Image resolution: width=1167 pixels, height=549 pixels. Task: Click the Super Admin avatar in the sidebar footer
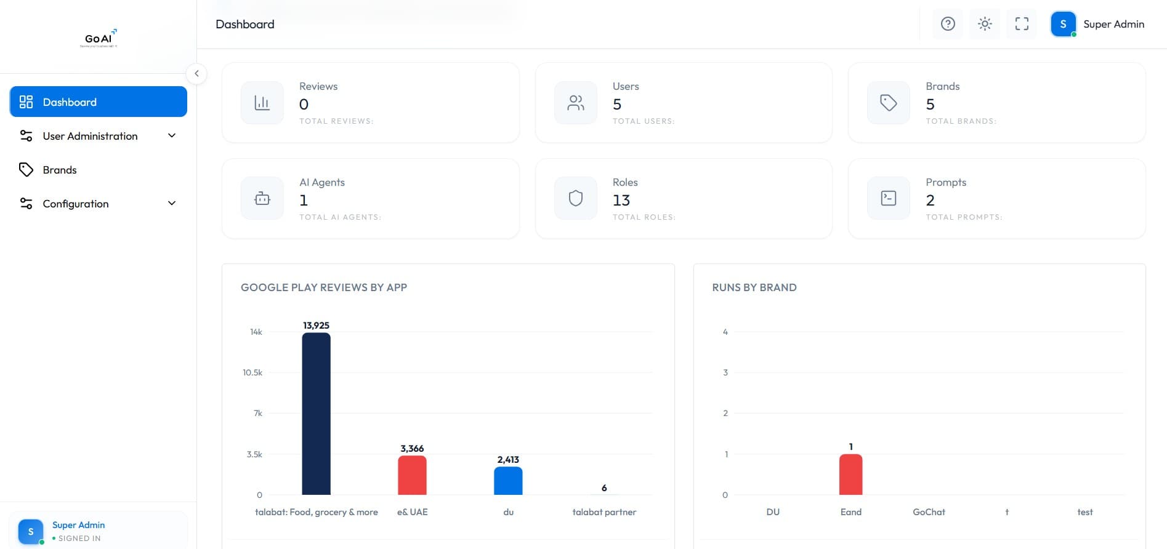coord(31,532)
